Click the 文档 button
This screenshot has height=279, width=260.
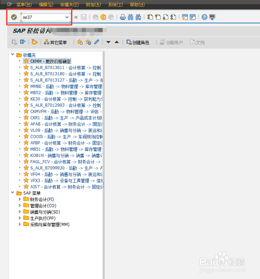pyautogui.click(x=197, y=43)
